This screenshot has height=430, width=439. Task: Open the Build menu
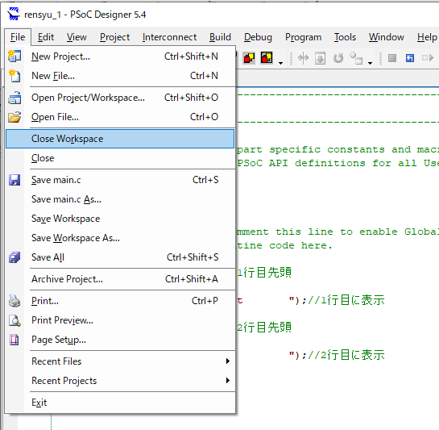(x=220, y=37)
